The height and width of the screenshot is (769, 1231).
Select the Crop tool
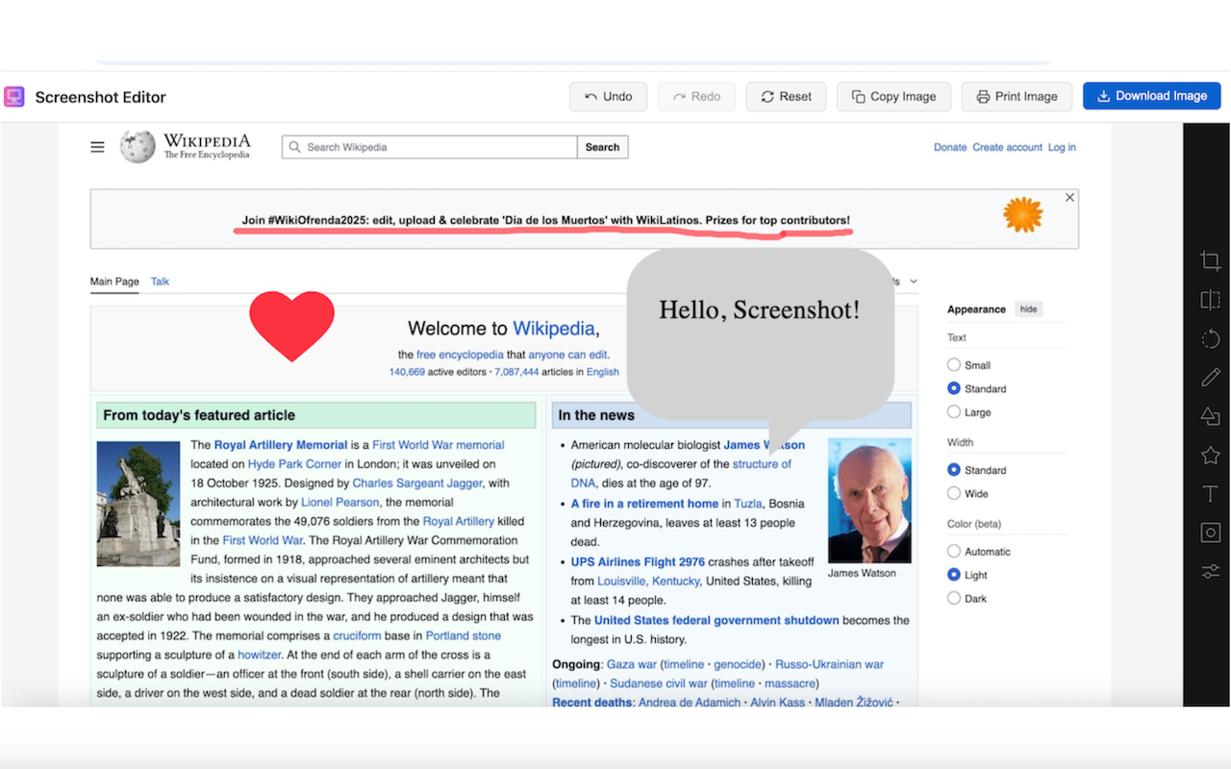coord(1210,260)
